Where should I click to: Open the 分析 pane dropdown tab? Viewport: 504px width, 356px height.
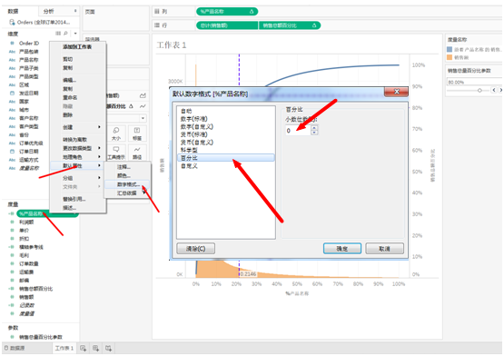pos(59,11)
